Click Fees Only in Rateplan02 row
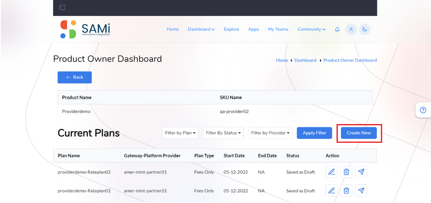Image resolution: width=431 pixels, height=203 pixels. [x=204, y=172]
